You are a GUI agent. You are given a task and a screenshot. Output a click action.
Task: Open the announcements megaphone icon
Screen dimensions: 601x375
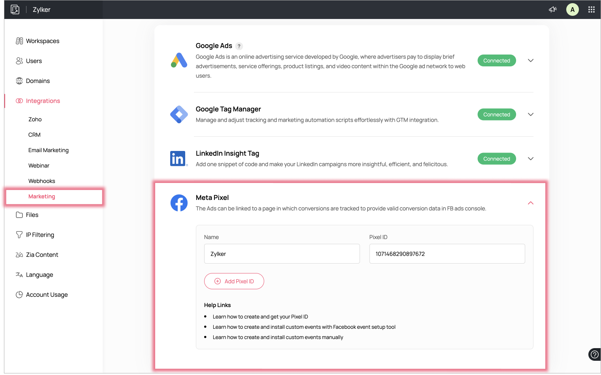[x=553, y=9]
